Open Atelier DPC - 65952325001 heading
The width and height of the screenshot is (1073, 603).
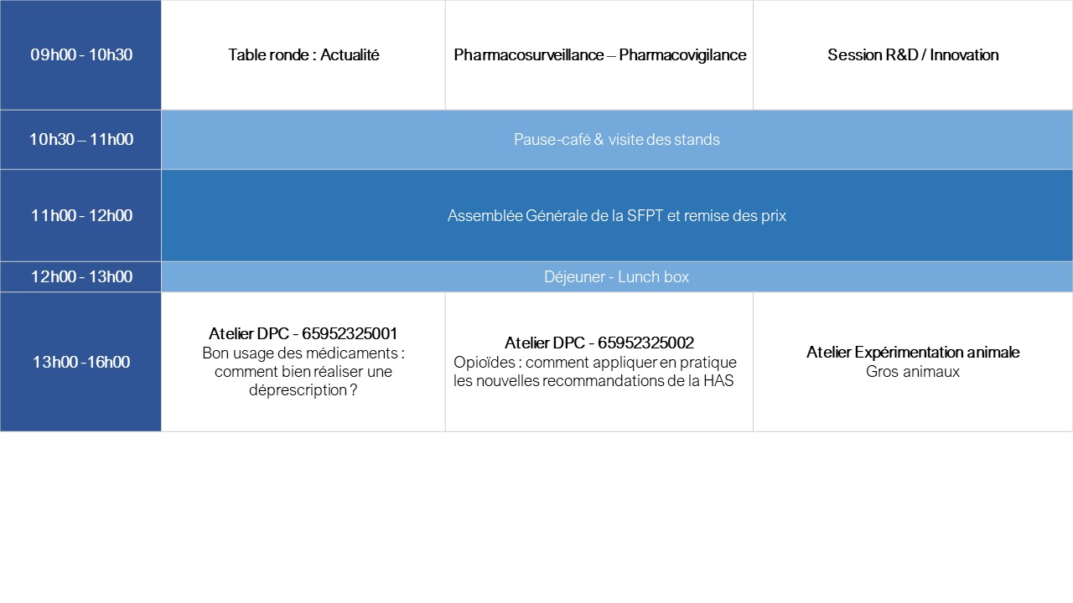pyautogui.click(x=303, y=333)
